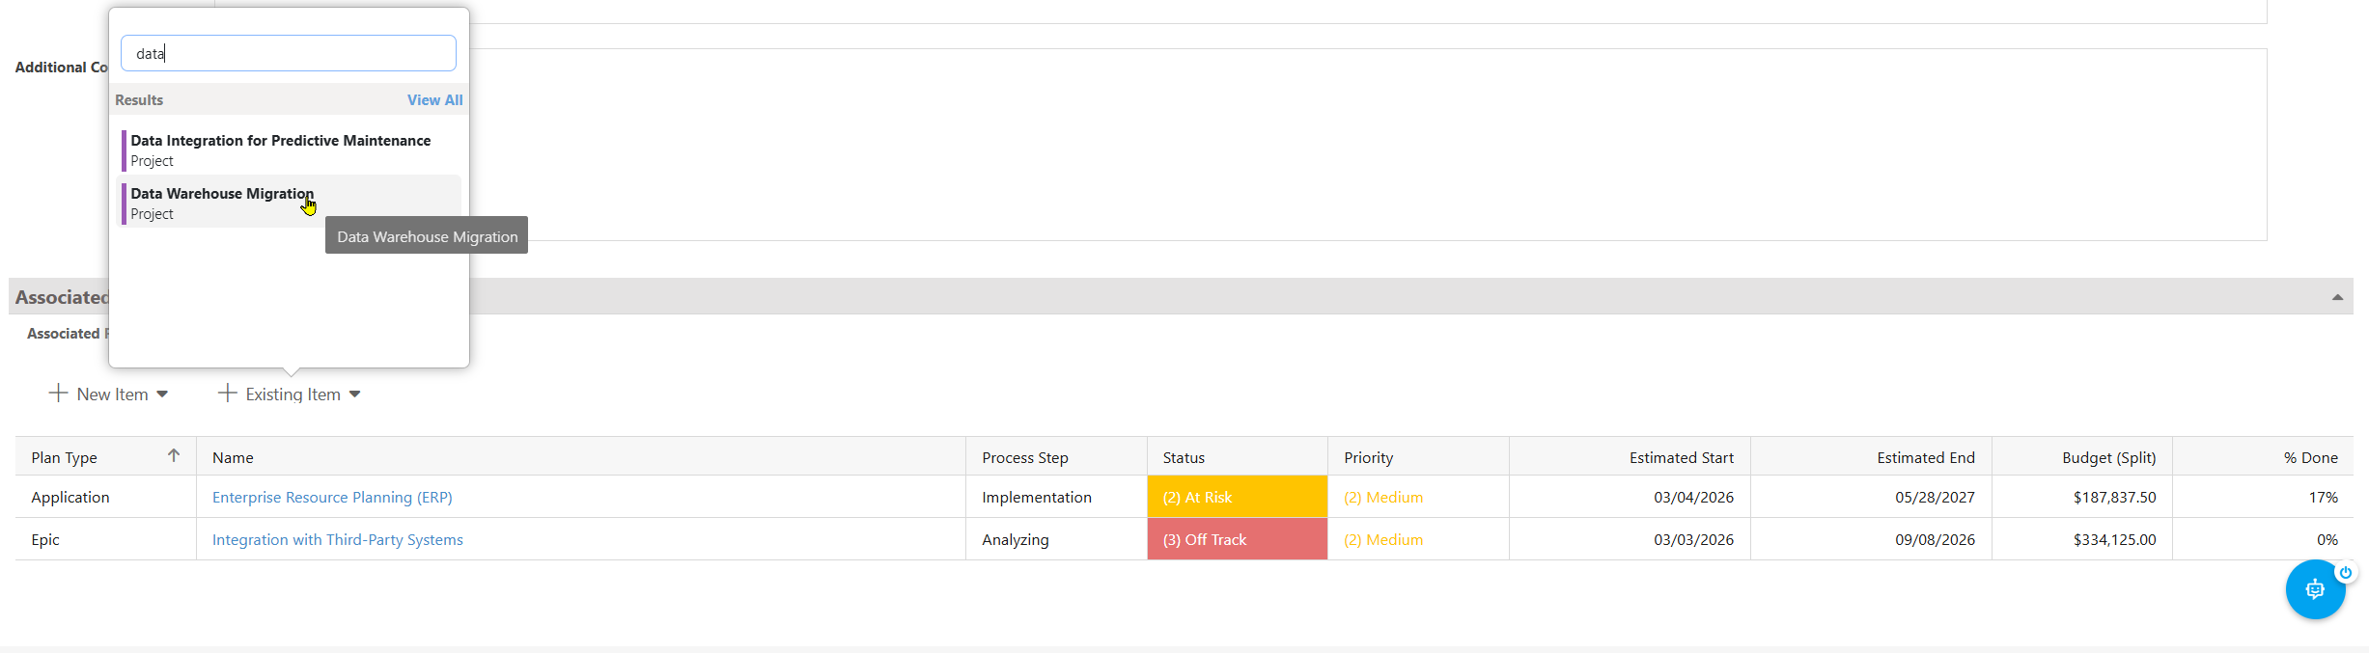Open Enterprise Resource Planning (ERP) link
The image size is (2369, 653).
click(x=332, y=497)
